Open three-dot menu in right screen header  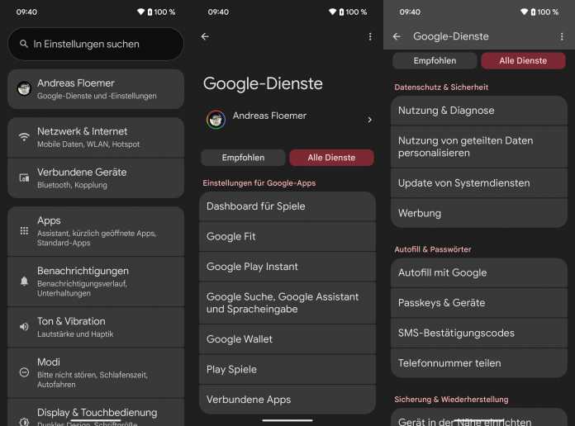[562, 36]
